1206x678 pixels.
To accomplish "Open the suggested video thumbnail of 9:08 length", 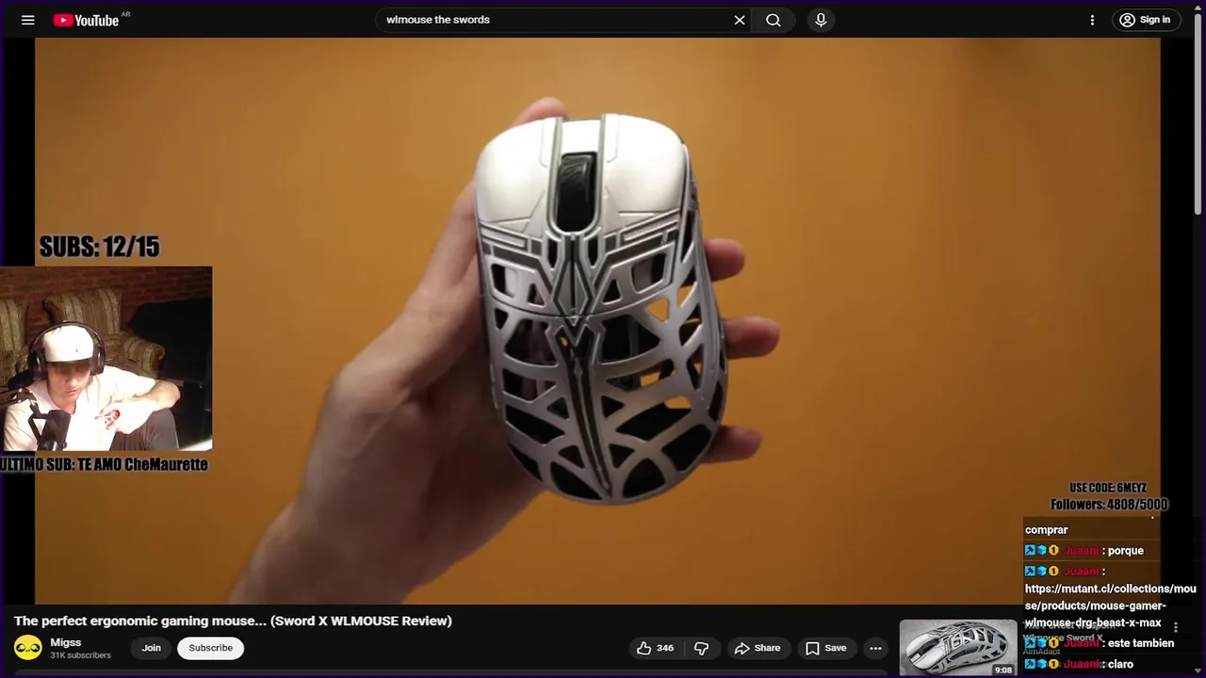I will [958, 648].
